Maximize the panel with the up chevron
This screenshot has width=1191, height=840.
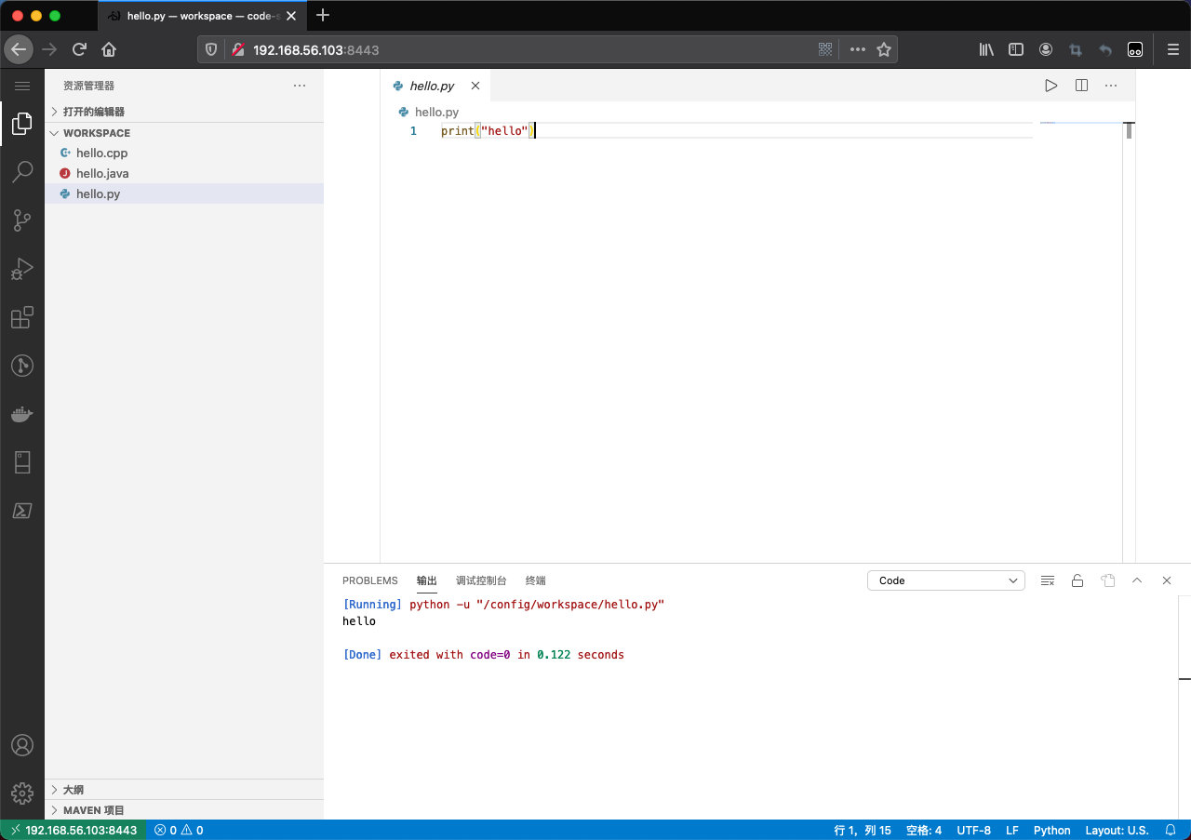(x=1137, y=580)
